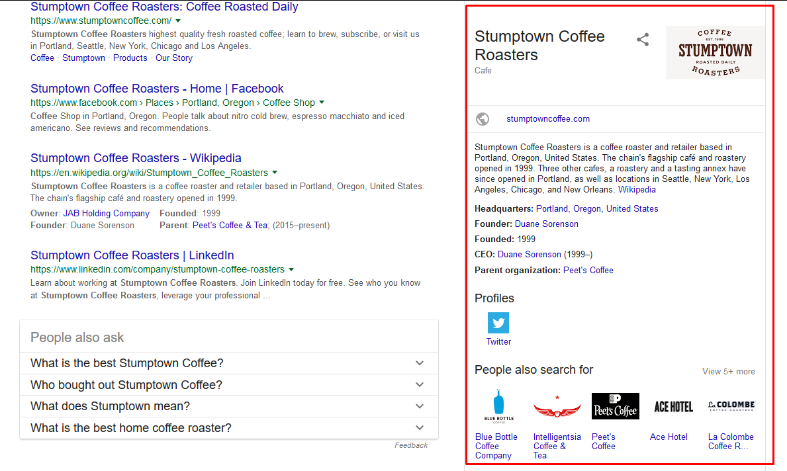787x471 pixels.
Task: Expand "What is the best home coffee roaster?"
Action: pos(229,428)
